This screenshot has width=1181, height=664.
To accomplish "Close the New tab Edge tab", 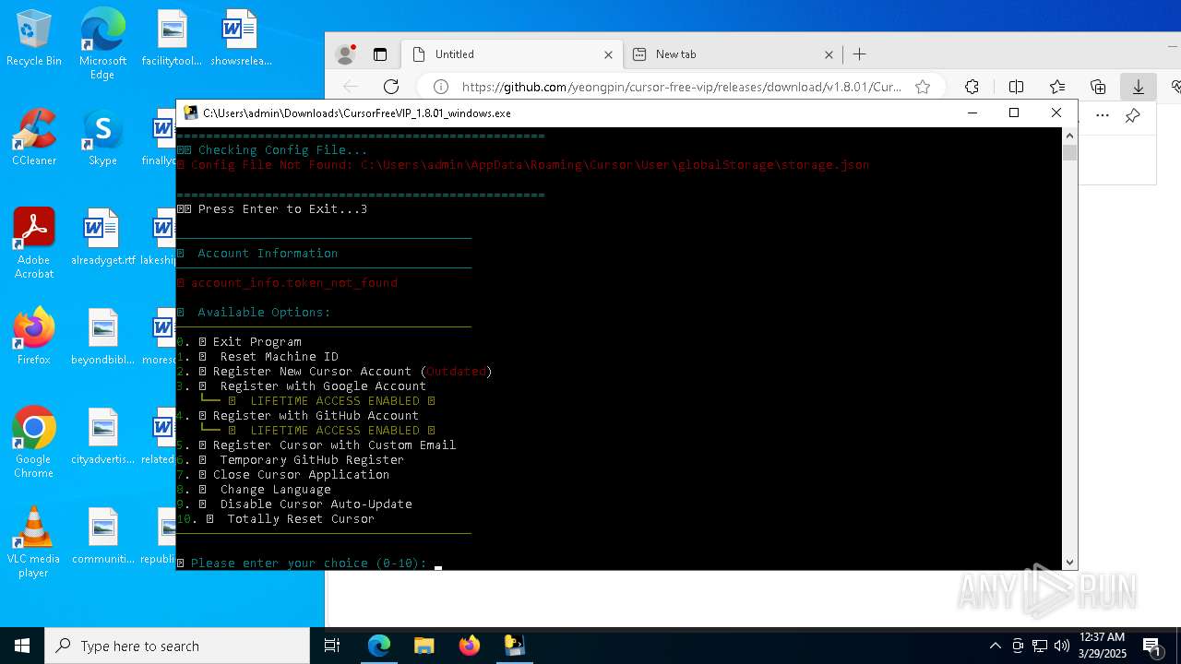I will 829,54.
